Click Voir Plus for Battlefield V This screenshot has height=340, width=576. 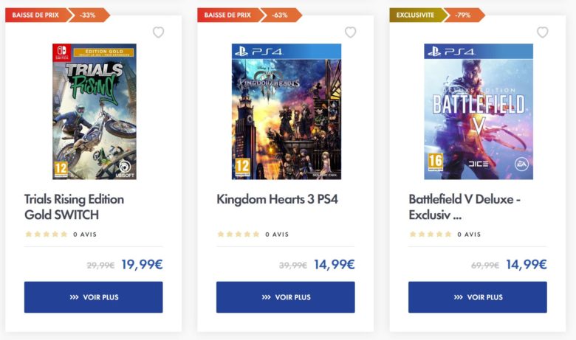point(477,297)
